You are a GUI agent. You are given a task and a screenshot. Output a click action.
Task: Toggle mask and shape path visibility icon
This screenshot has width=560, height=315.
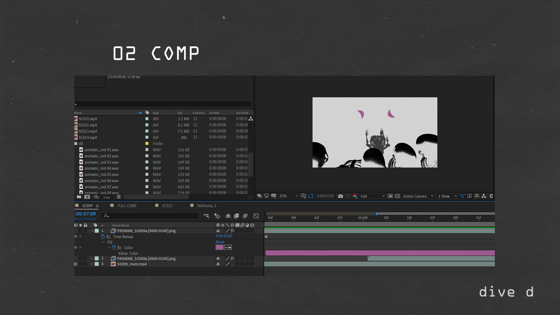[x=310, y=196]
